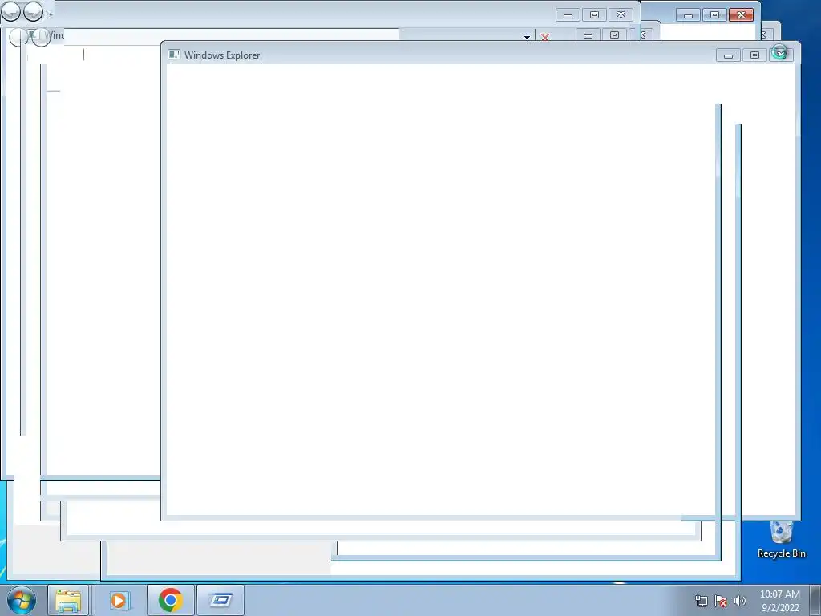Go Back using the round back arrow
Screen dimensions: 821x616
(x=11, y=11)
